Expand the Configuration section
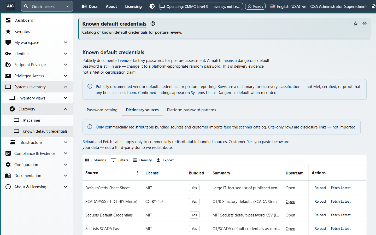The width and height of the screenshot is (376, 235). (37, 164)
